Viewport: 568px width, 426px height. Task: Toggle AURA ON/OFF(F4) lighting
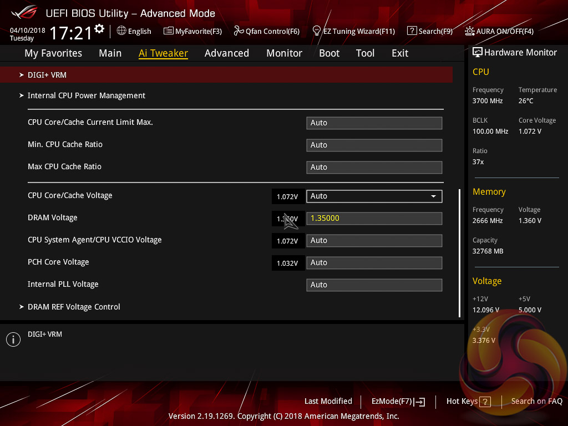click(499, 31)
